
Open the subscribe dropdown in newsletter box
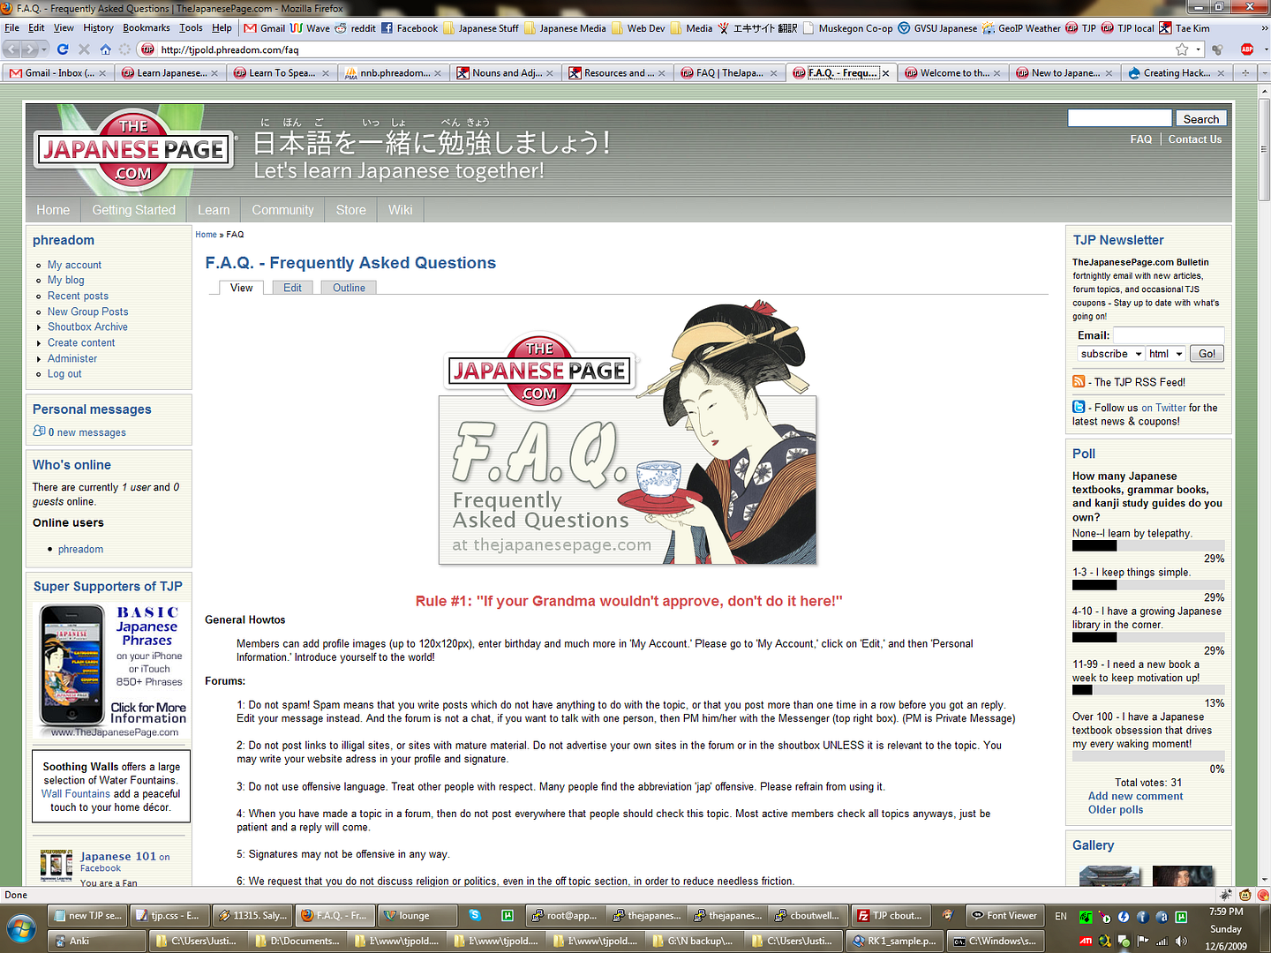[1110, 354]
